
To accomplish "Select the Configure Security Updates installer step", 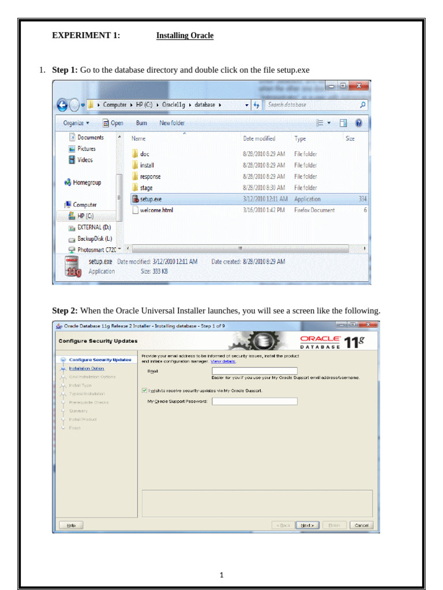I will point(100,360).
